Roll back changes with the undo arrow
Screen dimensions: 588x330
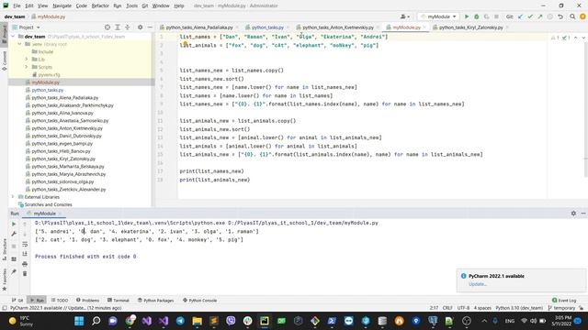coord(560,16)
